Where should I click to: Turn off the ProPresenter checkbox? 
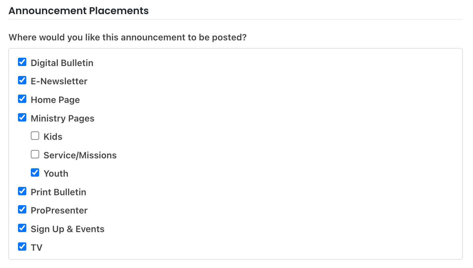click(x=22, y=209)
